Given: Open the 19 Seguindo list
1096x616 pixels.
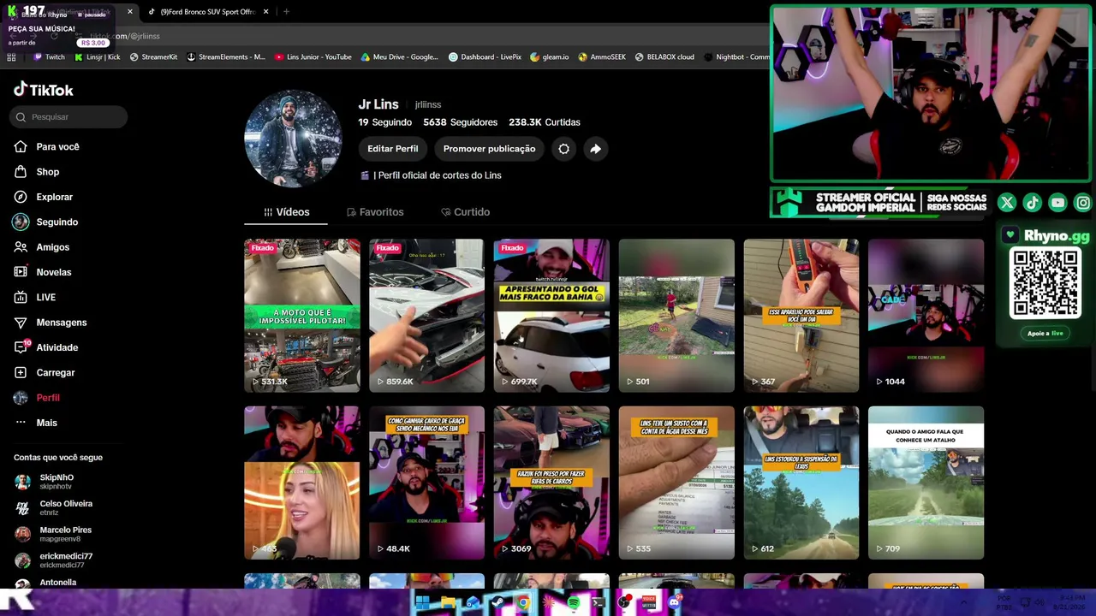Looking at the screenshot, I should 384,122.
